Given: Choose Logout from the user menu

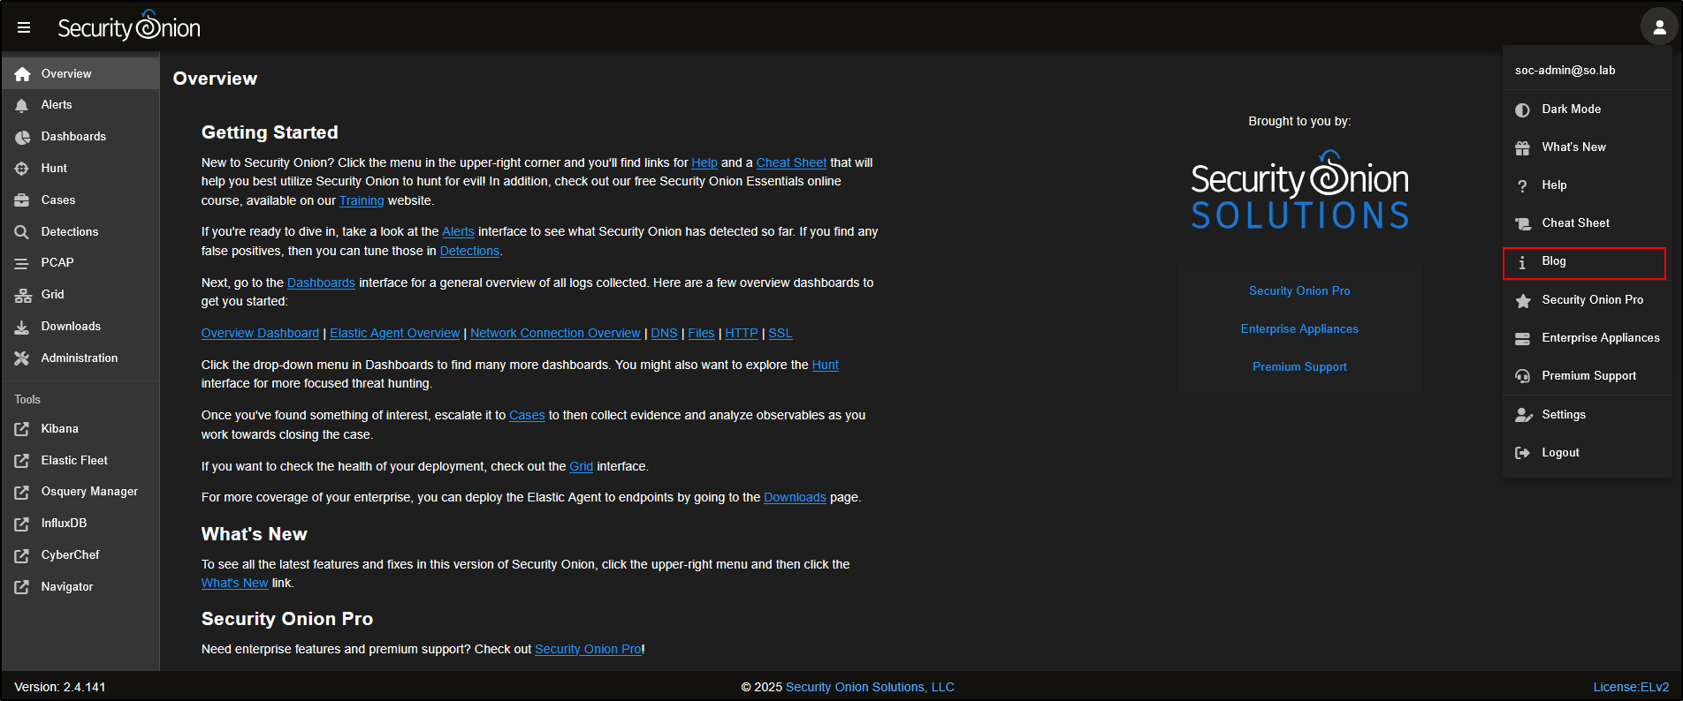Looking at the screenshot, I should (1559, 453).
